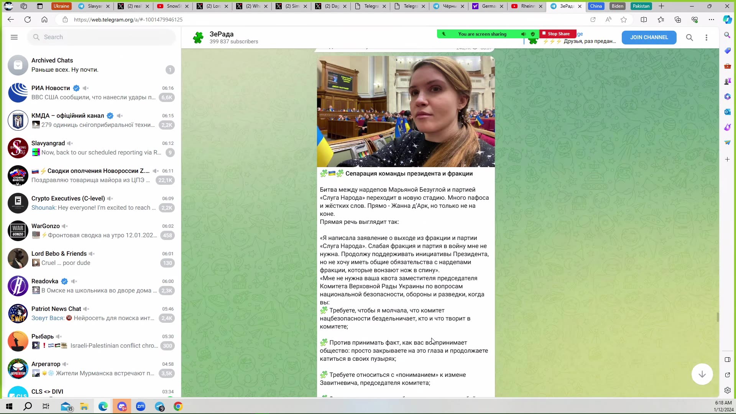Viewport: 736px width, 414px height.
Task: Click search icon in channel header
Action: (689, 38)
